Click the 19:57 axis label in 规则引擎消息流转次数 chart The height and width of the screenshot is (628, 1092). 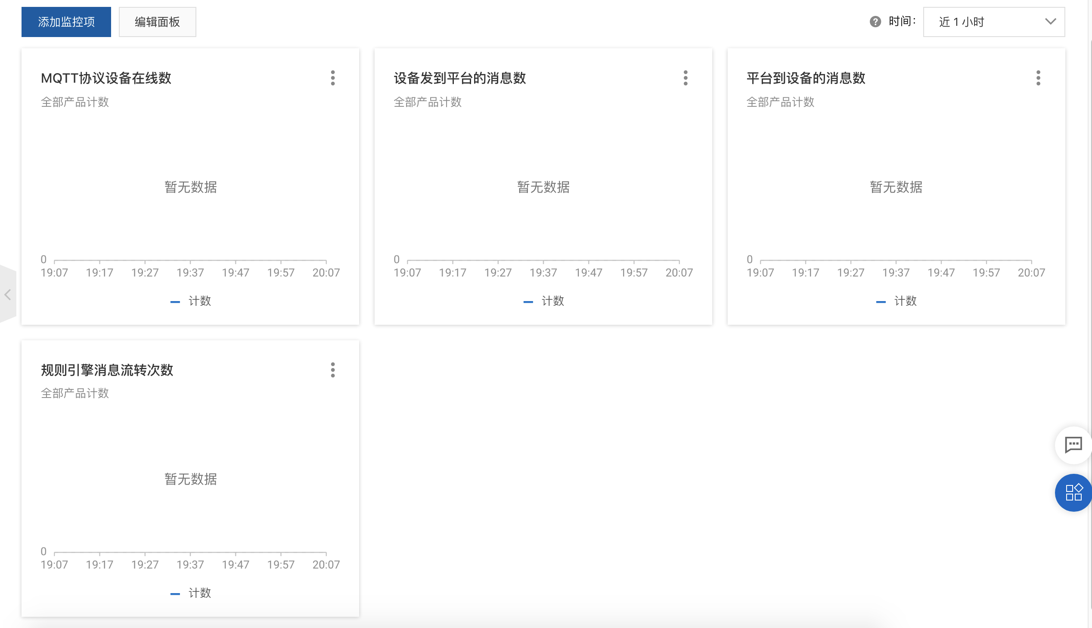[x=281, y=565]
